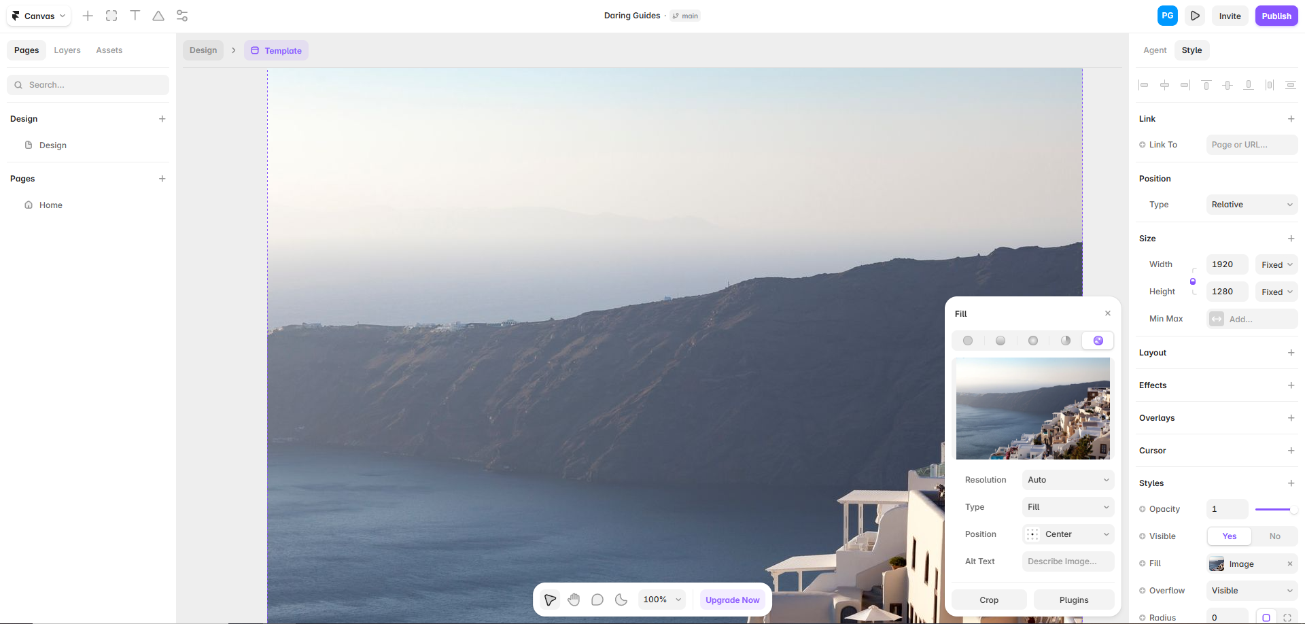Open the Width Fixed sizing dropdown
This screenshot has width=1305, height=624.
[1276, 264]
